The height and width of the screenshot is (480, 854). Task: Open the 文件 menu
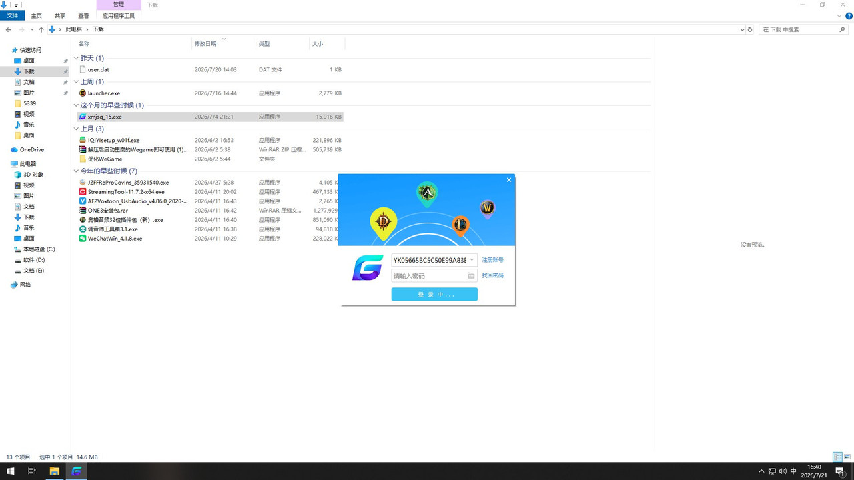[12, 15]
